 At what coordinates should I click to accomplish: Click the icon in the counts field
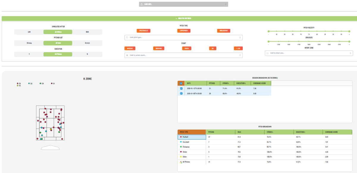[127, 55]
